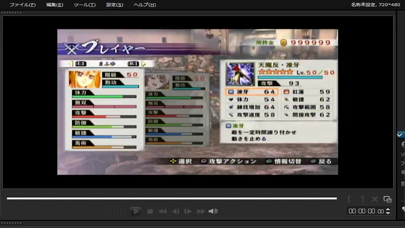Increase timecode with the up arrow
Image resolution: width=405 pixels, height=228 pixels.
click(388, 209)
